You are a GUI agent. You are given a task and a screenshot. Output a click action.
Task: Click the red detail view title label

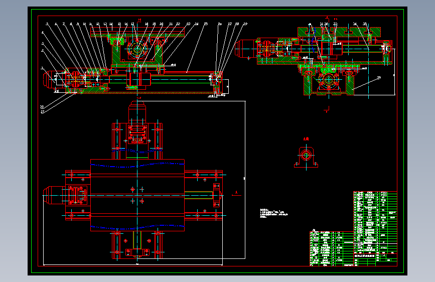click(x=306, y=139)
